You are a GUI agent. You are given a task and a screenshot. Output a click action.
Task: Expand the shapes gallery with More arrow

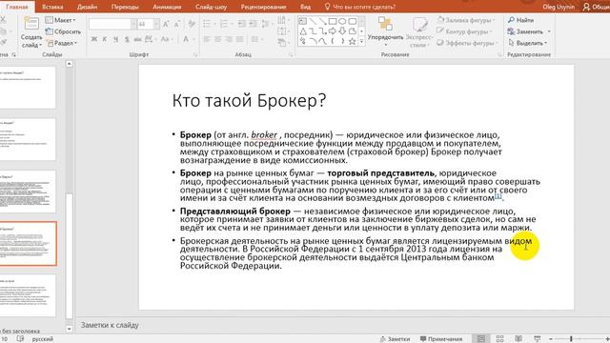(x=362, y=41)
